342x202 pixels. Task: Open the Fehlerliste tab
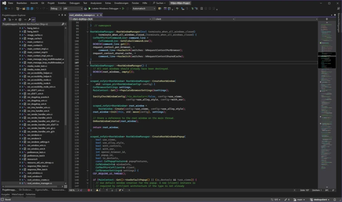(31, 194)
